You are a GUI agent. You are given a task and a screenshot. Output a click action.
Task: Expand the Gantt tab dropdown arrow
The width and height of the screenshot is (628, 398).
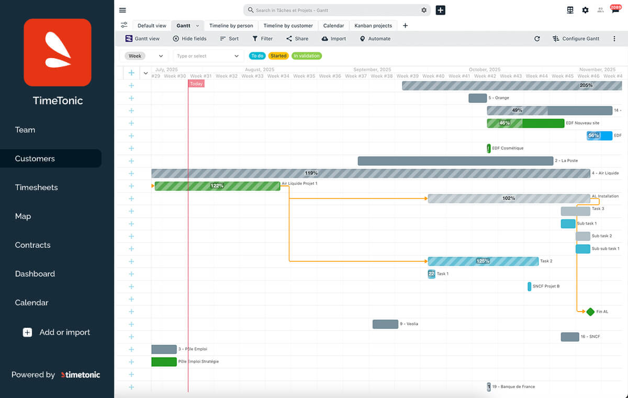coord(197,26)
